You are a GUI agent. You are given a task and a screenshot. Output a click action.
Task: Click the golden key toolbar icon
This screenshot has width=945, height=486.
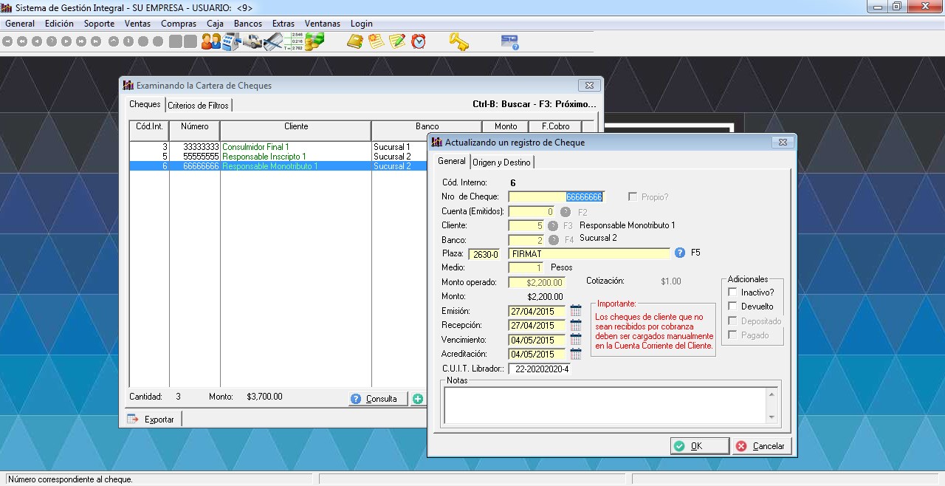(459, 42)
